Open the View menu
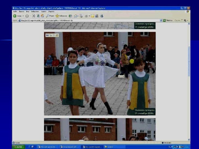This screenshot has width=199, height=149. pos(28,12)
